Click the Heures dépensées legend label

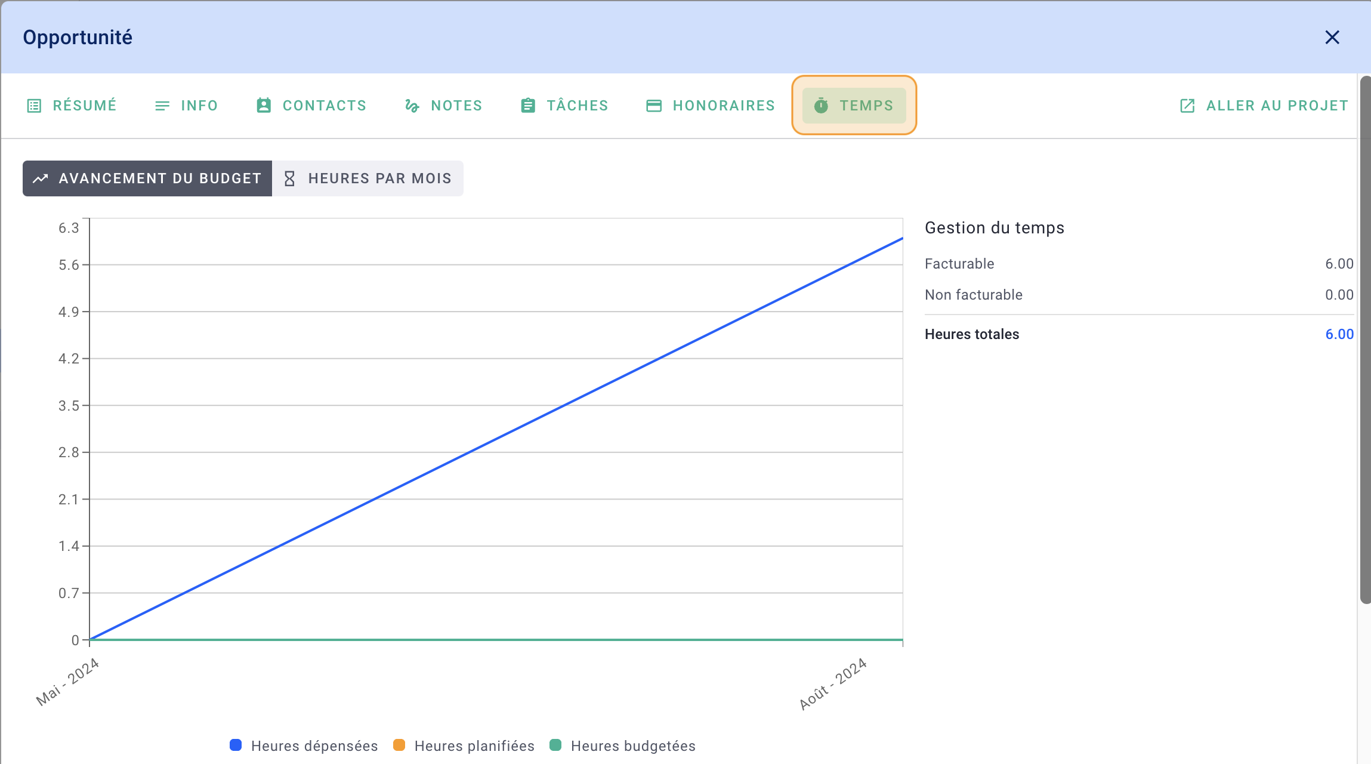pos(314,746)
